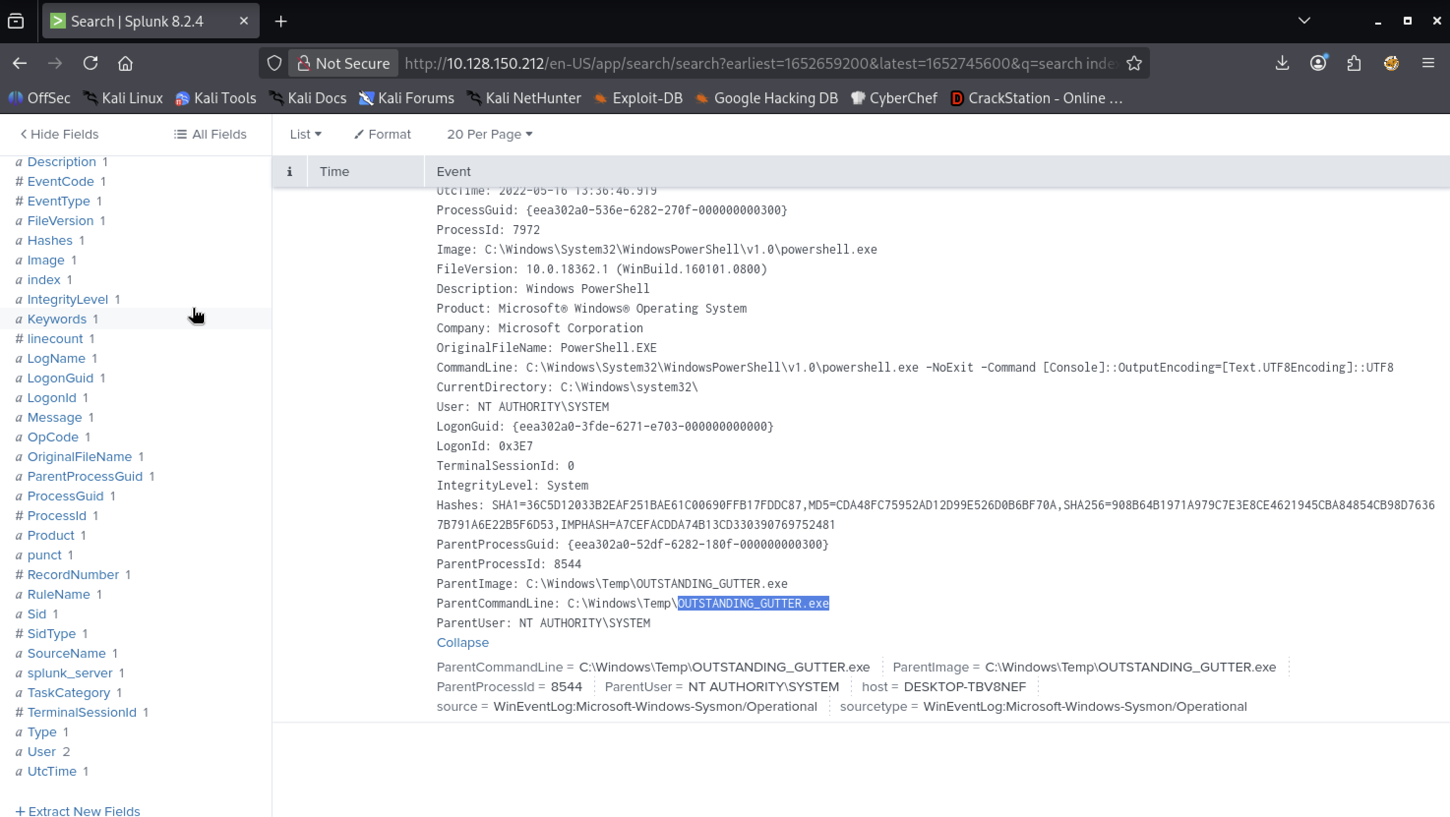Open the 20 Per Page dropdown

[490, 134]
